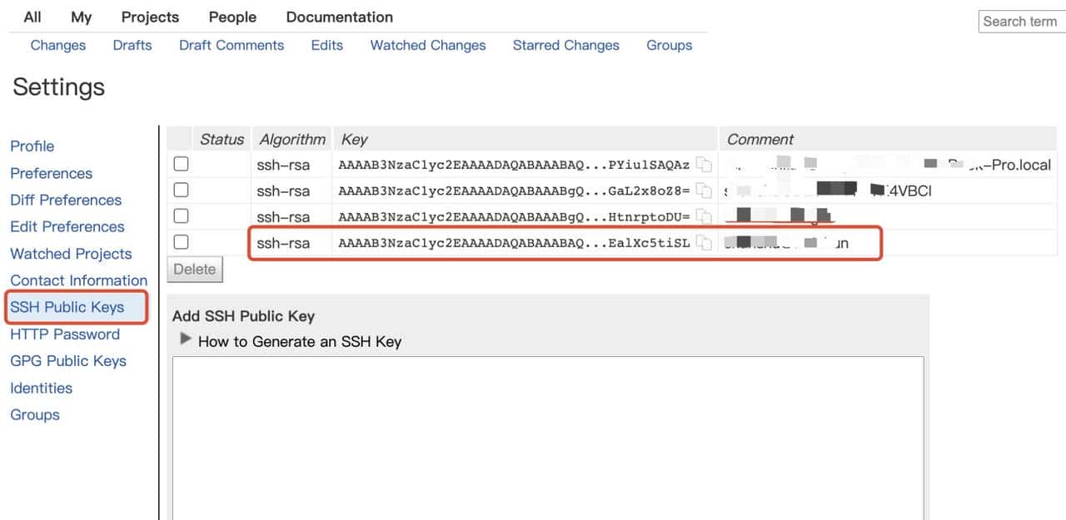Open the GPG Public Keys page
Image resolution: width=1066 pixels, height=520 pixels.
coord(67,361)
